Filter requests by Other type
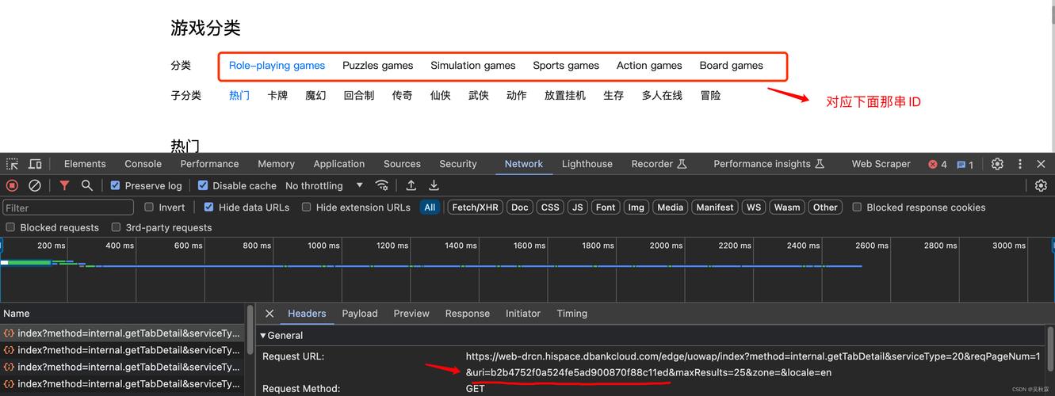Image resolution: width=1055 pixels, height=396 pixels. pyautogui.click(x=825, y=208)
